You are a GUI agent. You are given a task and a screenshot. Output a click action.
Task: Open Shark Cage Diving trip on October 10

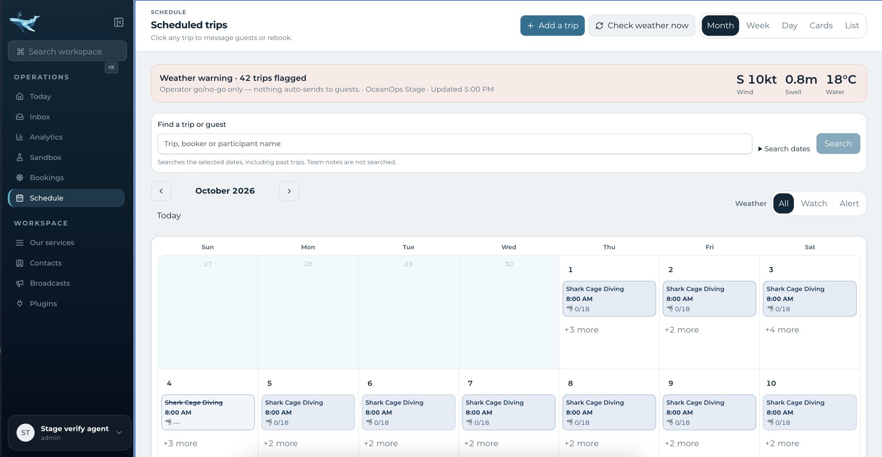(x=810, y=412)
